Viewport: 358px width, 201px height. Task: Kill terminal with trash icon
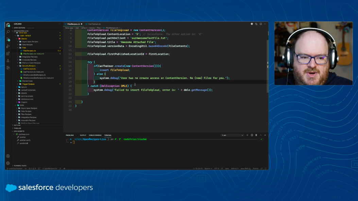point(256,135)
